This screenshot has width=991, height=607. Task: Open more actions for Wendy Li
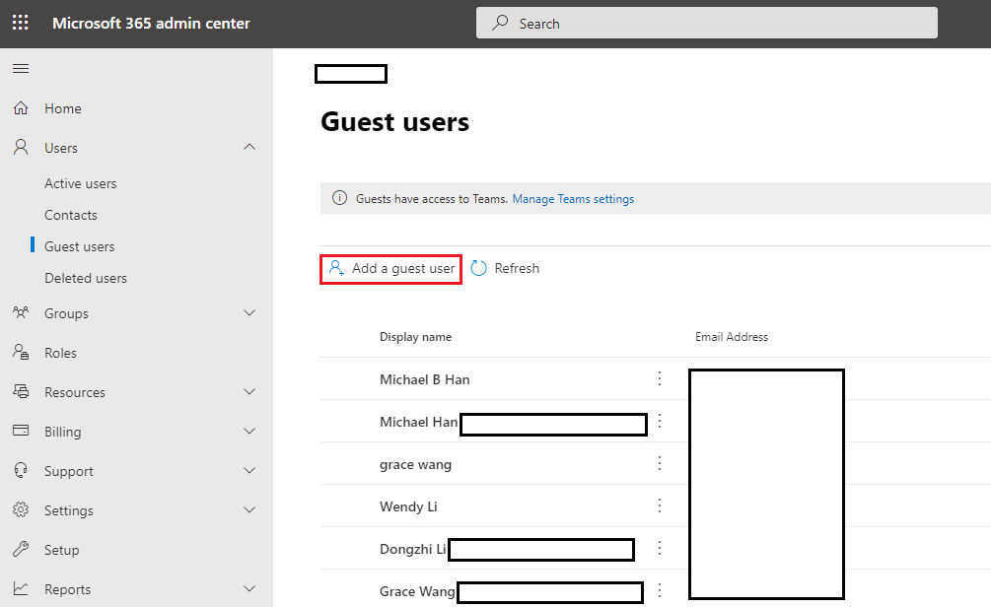pyautogui.click(x=660, y=506)
